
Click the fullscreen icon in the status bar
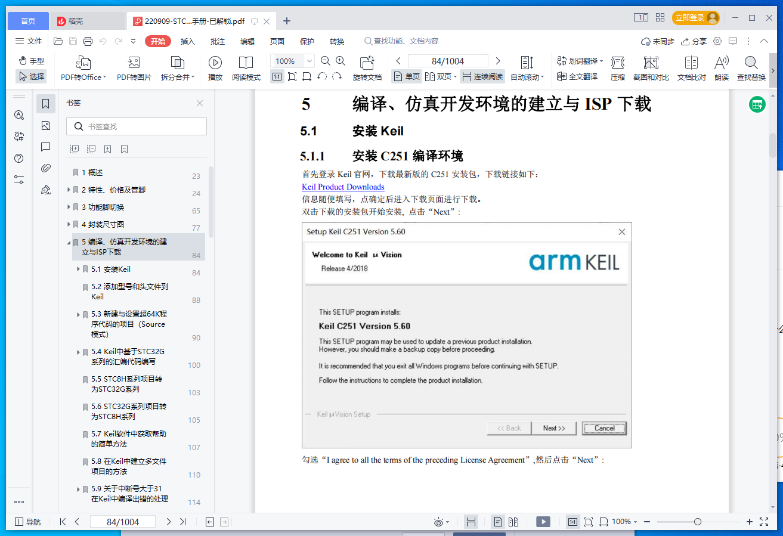click(764, 522)
